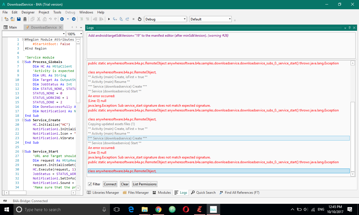The width and height of the screenshot is (359, 215).
Task: Open the Windows menu
Action: coord(86,12)
